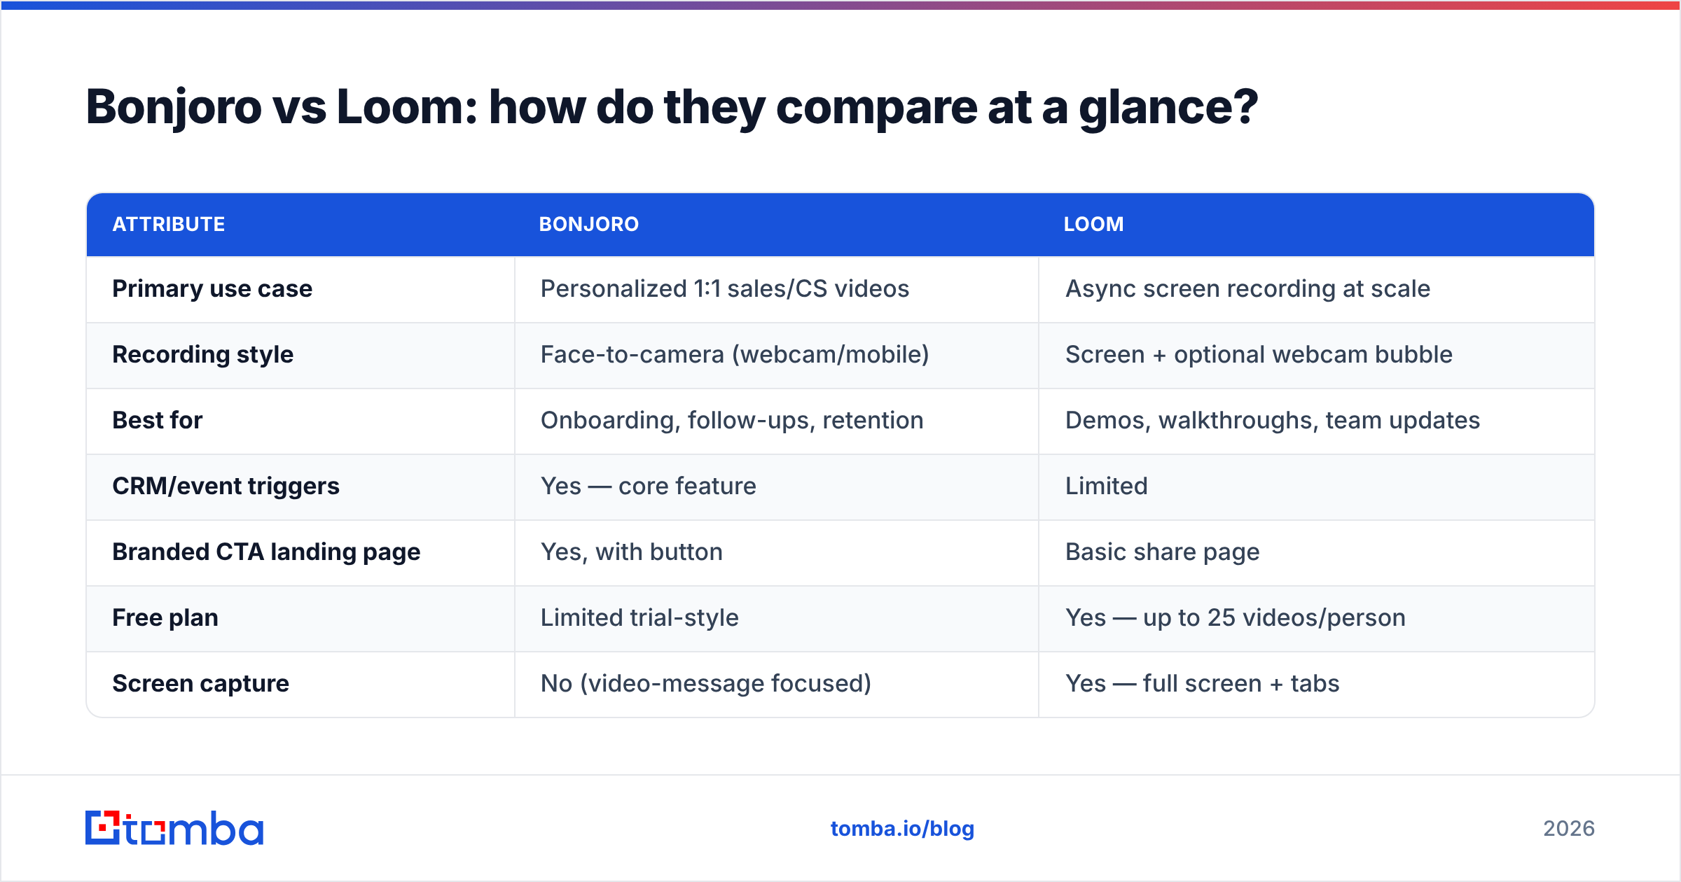Click the 'Screen capture' row label
The width and height of the screenshot is (1681, 882).
click(x=201, y=683)
